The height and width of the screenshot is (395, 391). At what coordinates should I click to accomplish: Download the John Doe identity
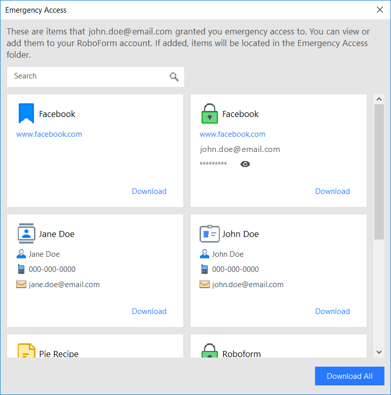[333, 311]
